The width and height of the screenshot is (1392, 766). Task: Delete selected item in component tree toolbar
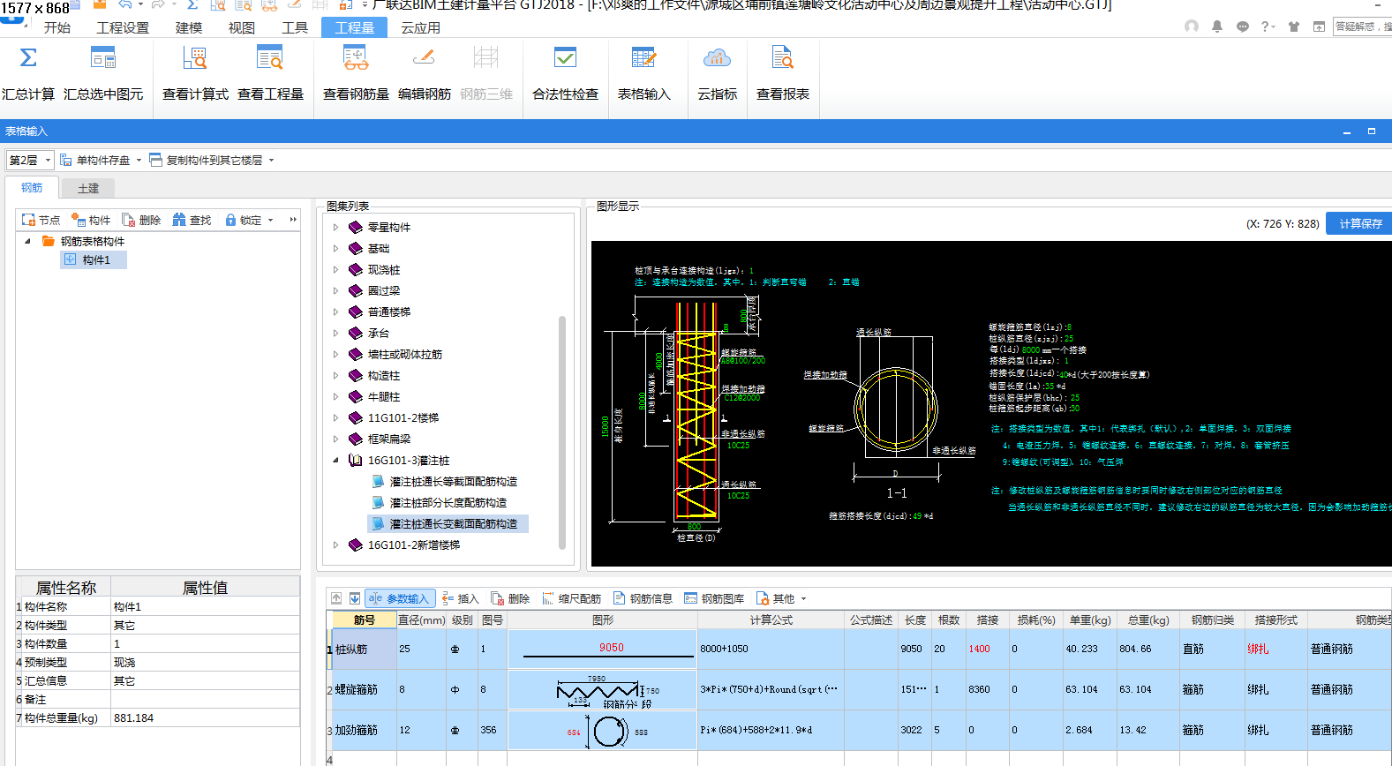(x=141, y=220)
